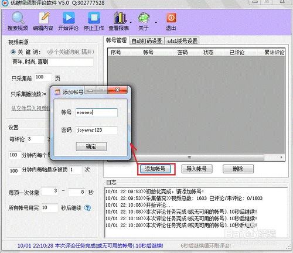
Task: Switch to 帐号管理 tab
Action: pyautogui.click(x=116, y=40)
